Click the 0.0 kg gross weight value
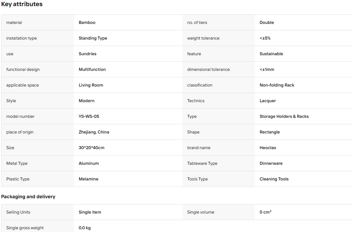 [x=85, y=228]
